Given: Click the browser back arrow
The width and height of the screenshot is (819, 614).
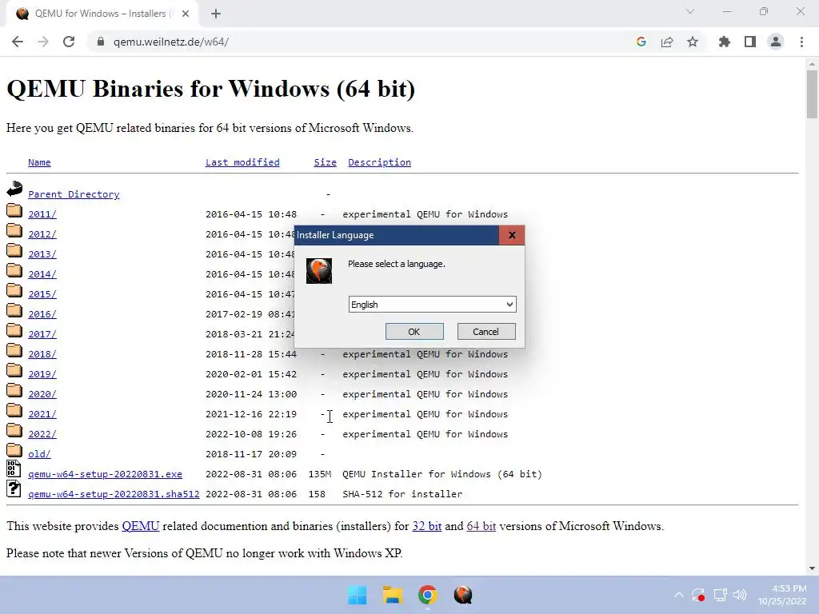Looking at the screenshot, I should pos(18,42).
